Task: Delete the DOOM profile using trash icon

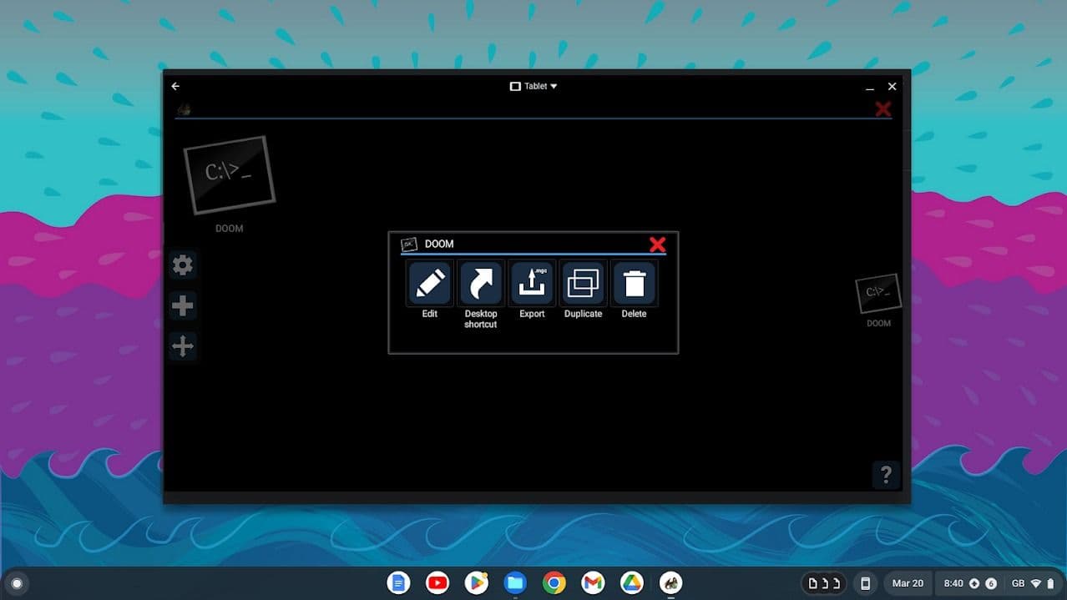Action: click(634, 283)
